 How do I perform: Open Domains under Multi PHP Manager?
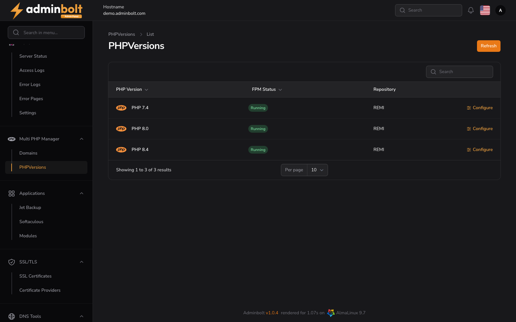28,153
